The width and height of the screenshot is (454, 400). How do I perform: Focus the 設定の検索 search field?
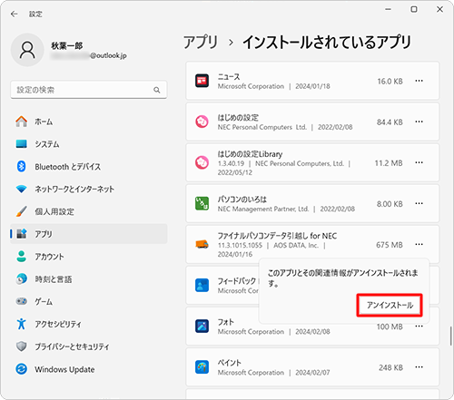89,90
